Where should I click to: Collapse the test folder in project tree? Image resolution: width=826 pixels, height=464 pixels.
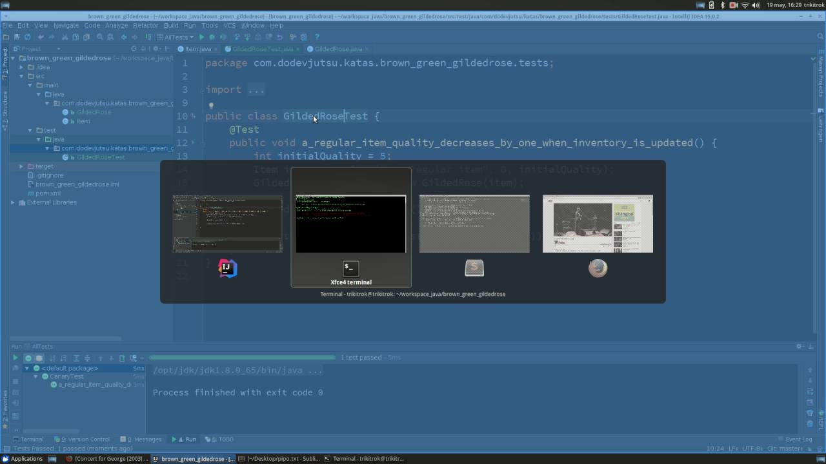(x=30, y=130)
